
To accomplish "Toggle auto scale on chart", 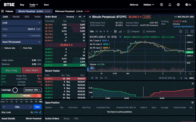I will pos(191,78).
